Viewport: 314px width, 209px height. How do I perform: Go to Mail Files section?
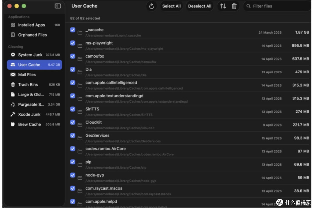point(34,75)
